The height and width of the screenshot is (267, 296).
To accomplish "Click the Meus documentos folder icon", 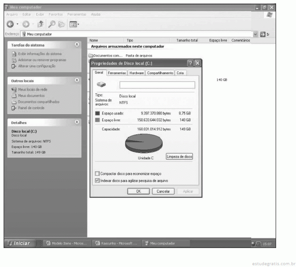I will [x=14, y=95].
